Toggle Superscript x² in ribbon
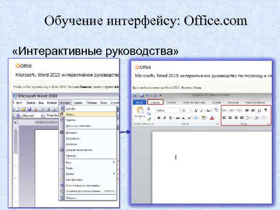Image resolution: width=280 pixels, height=210 pixels. [x=189, y=118]
